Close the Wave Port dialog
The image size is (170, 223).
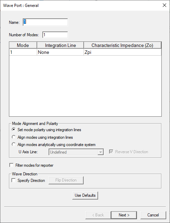[164, 5]
